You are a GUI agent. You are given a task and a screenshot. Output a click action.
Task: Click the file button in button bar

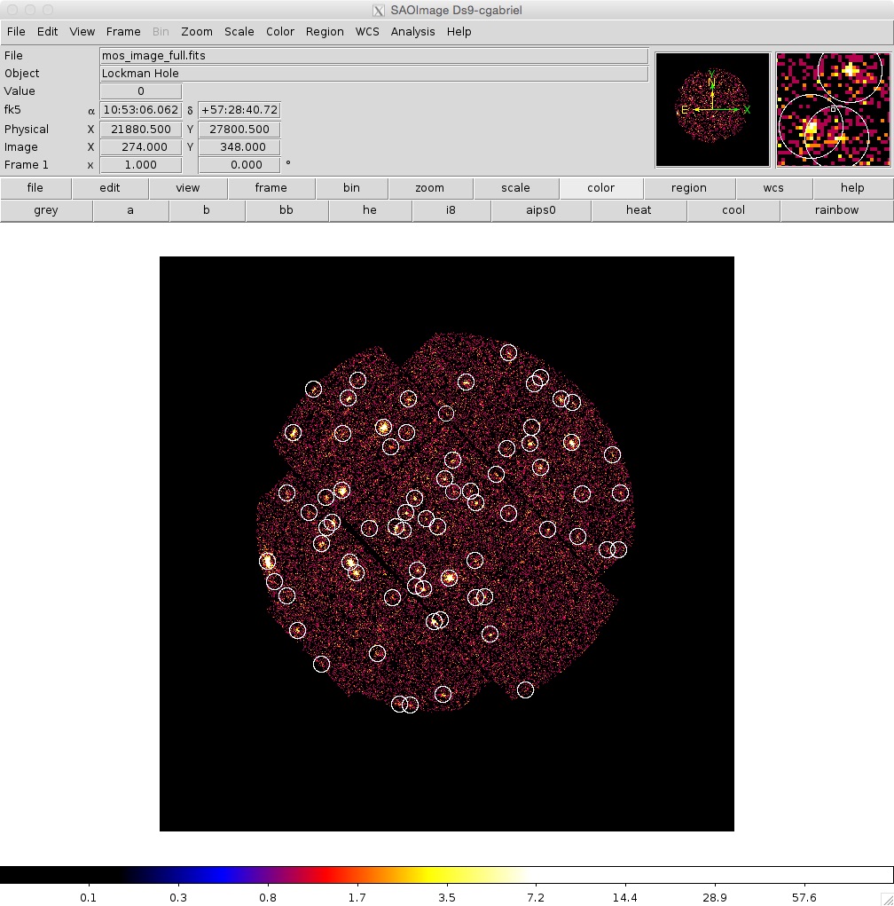point(35,188)
